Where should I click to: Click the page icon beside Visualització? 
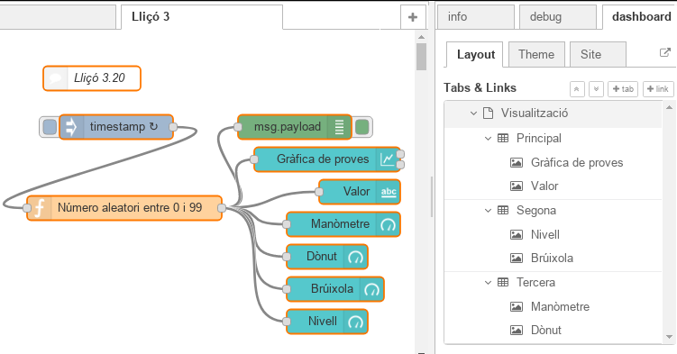pyautogui.click(x=489, y=113)
